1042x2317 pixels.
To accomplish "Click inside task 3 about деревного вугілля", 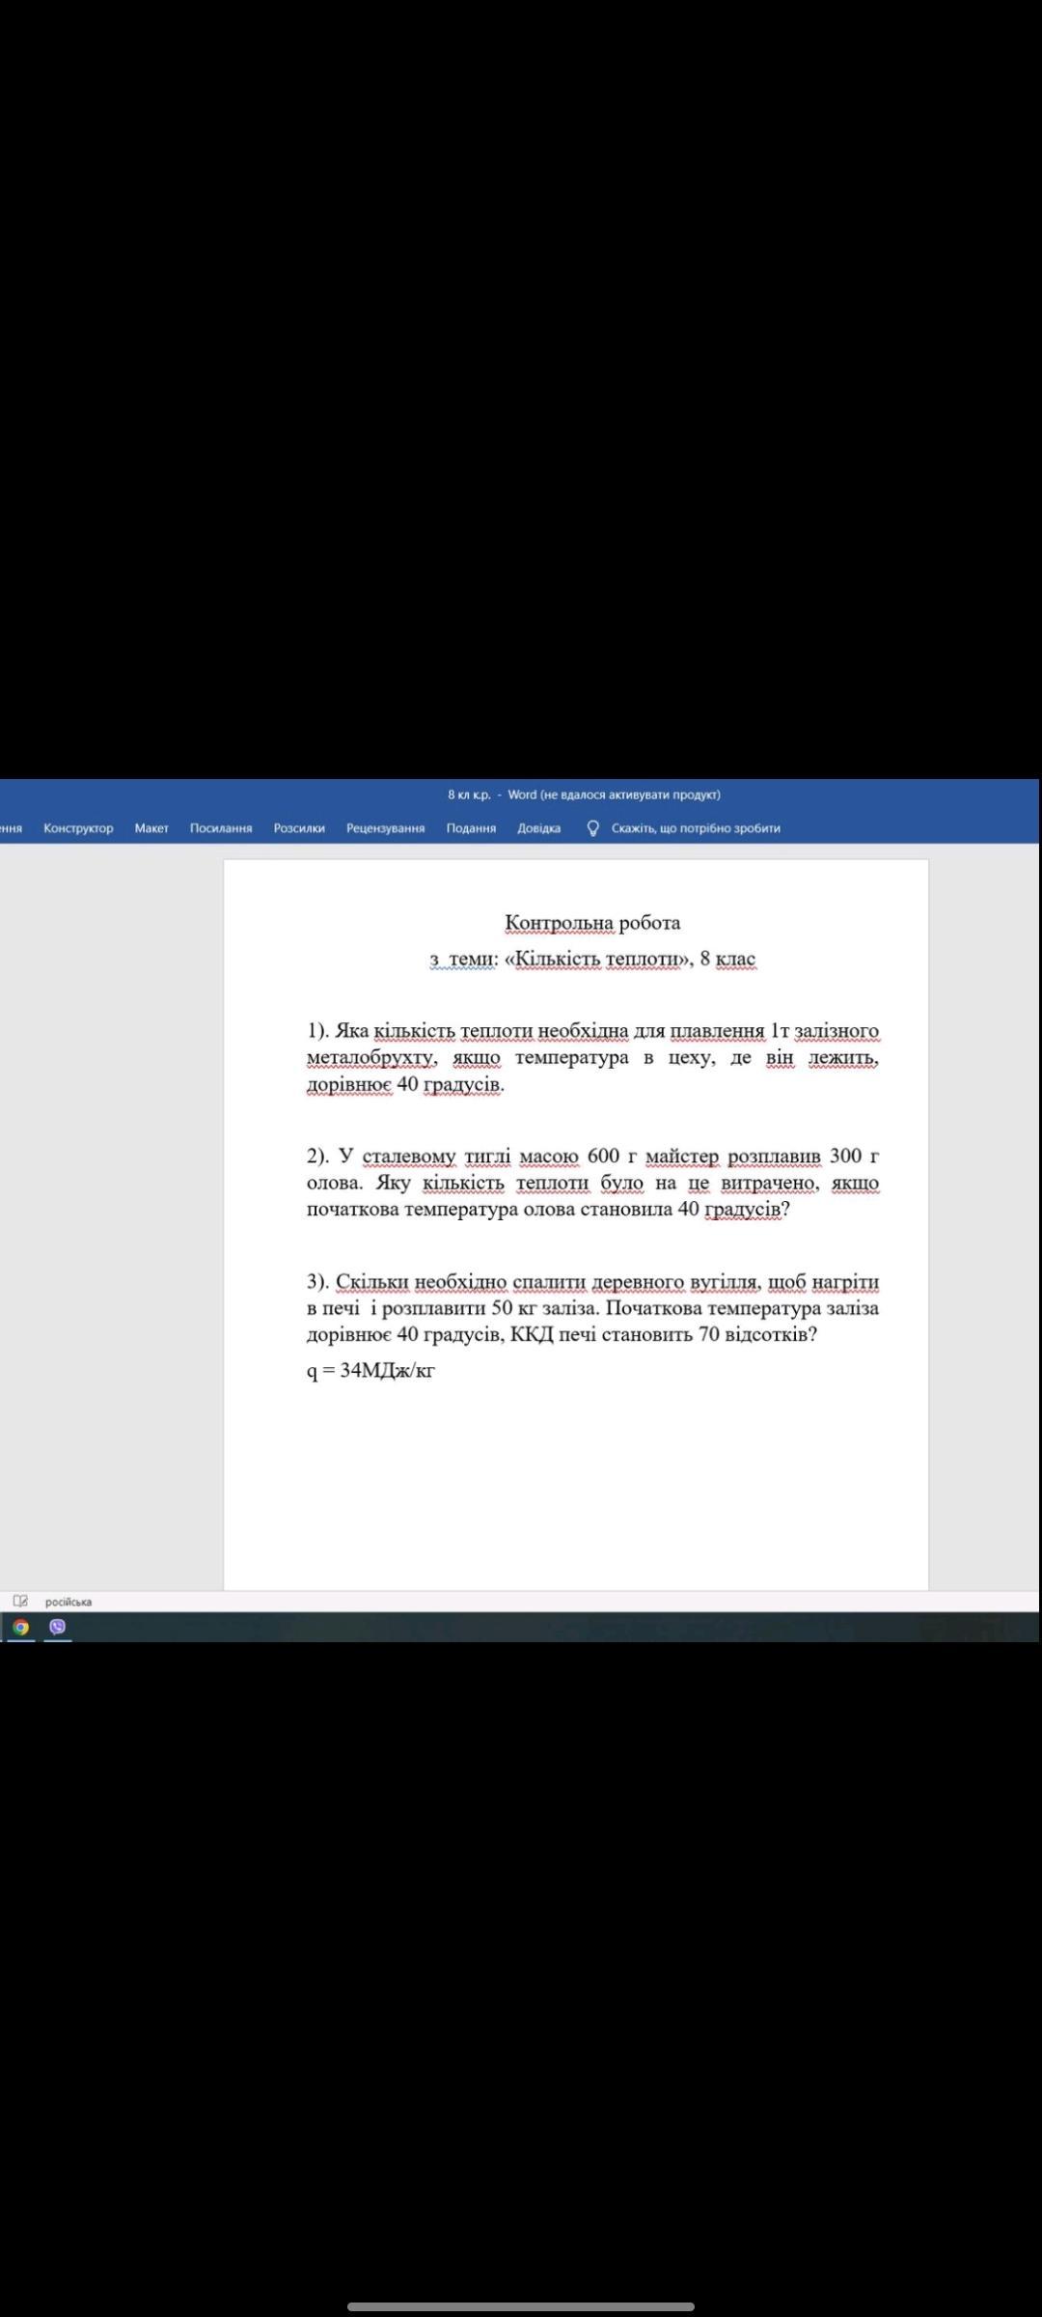I will point(593,1308).
